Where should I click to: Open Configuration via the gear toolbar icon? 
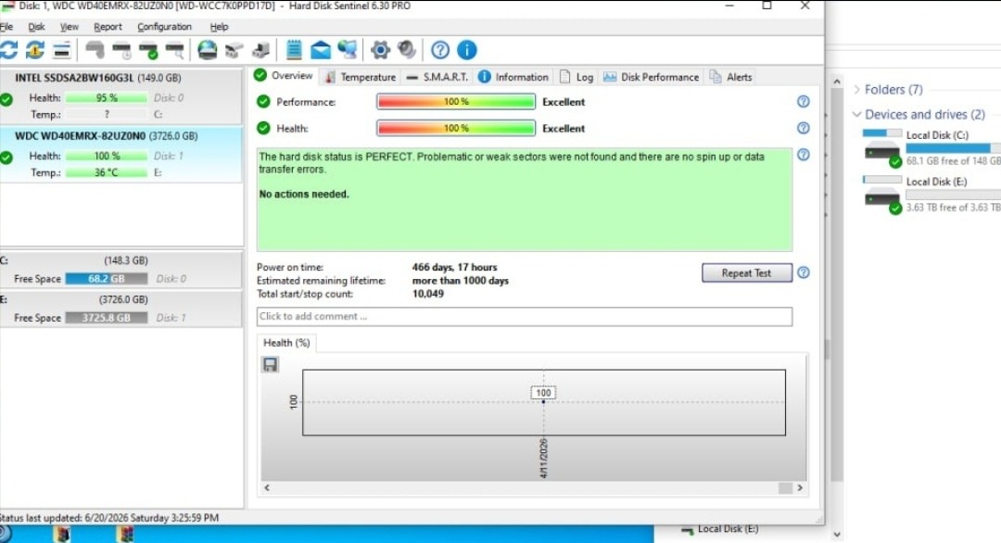point(380,50)
